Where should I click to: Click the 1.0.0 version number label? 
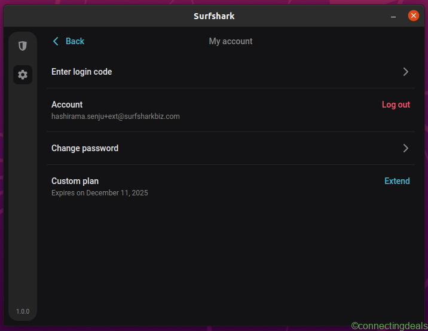23,311
